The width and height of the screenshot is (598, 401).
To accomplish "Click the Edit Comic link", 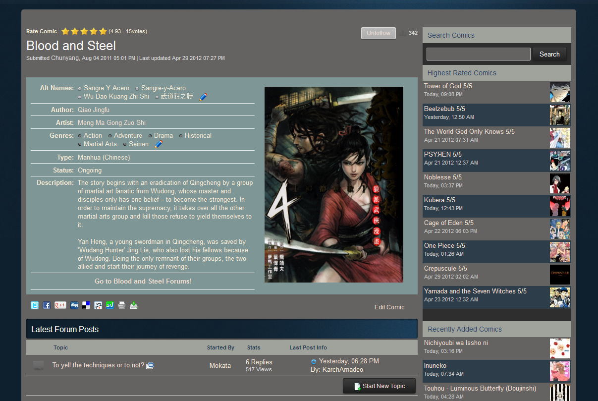I will click(389, 307).
